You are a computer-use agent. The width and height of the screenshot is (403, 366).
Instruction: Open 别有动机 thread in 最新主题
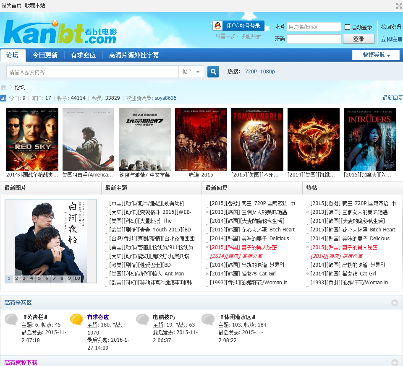coord(147,203)
